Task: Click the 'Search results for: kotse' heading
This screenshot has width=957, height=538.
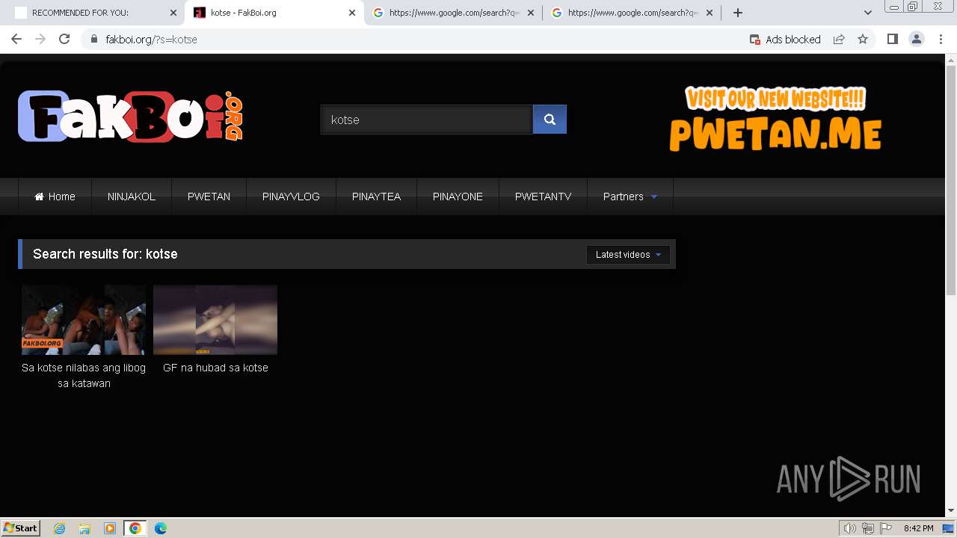Action: (x=105, y=254)
